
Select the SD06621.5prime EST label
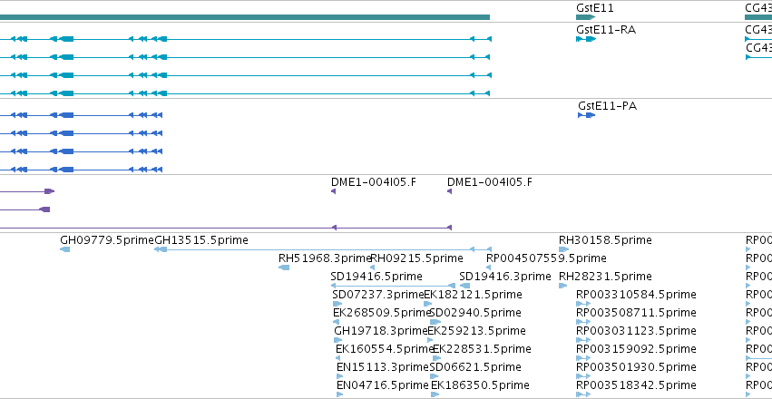[475, 367]
